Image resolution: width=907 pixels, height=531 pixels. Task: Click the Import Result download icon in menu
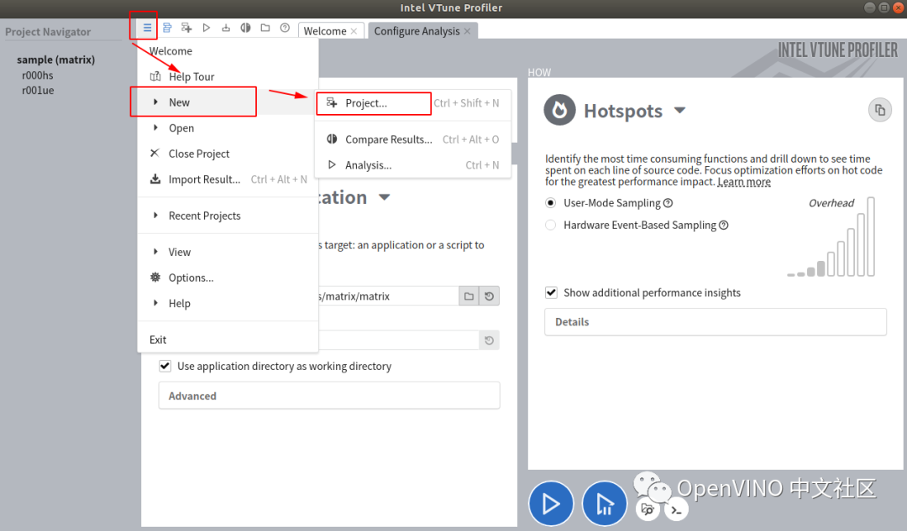tap(155, 180)
